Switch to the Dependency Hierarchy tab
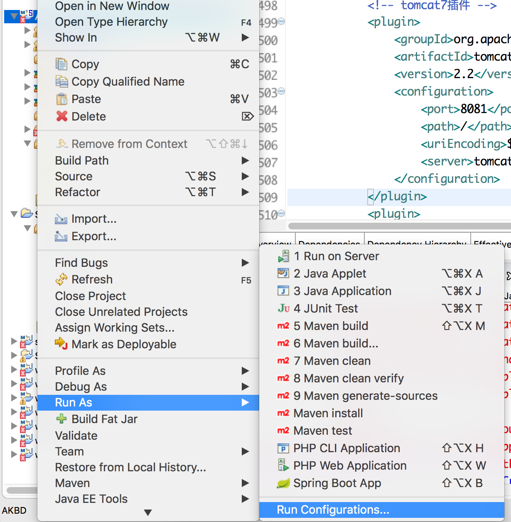The image size is (511, 522). click(417, 243)
